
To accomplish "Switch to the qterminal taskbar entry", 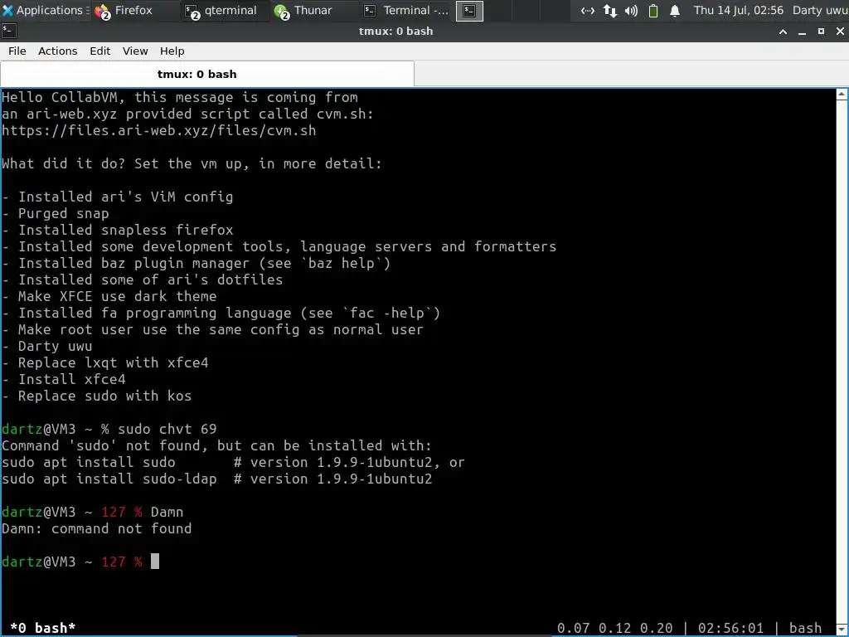I will (223, 10).
